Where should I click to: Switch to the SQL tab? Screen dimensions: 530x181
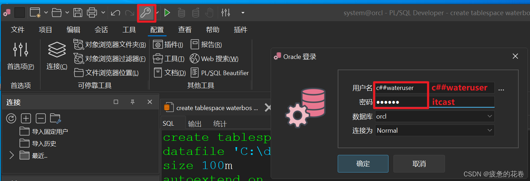173,124
